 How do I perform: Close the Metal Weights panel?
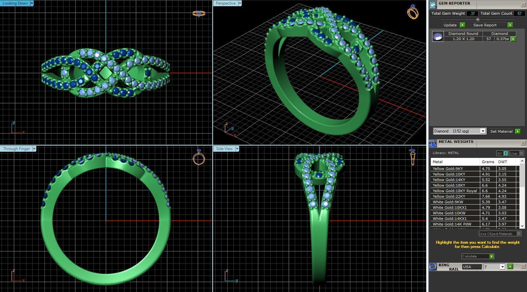point(523,143)
